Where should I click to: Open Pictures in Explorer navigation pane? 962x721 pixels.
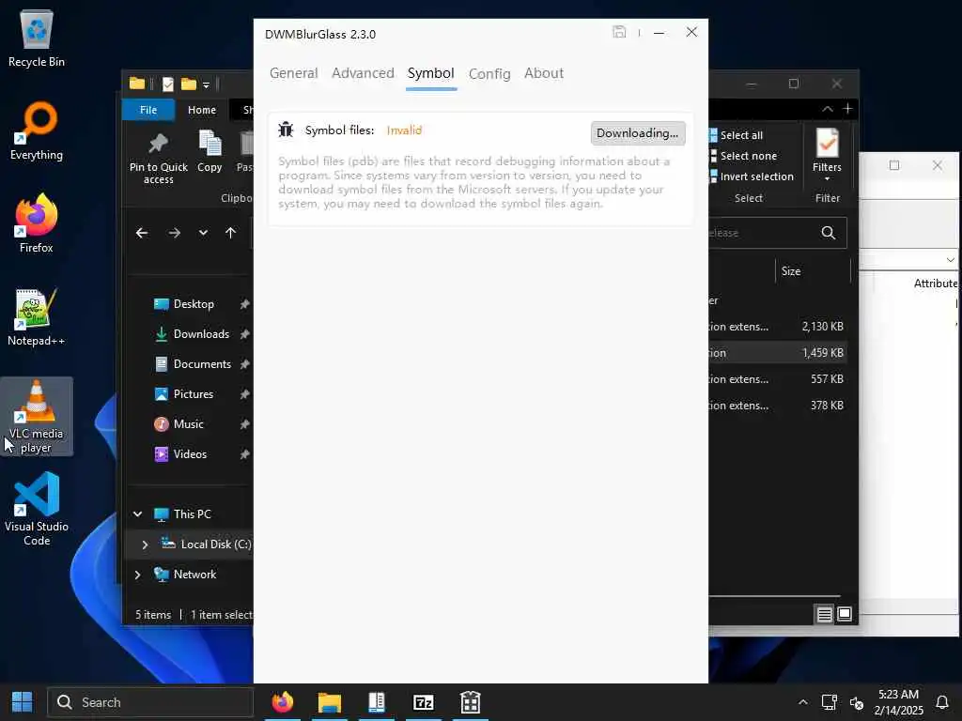click(194, 394)
